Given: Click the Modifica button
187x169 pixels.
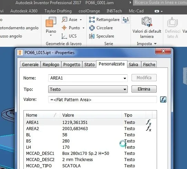Looking at the screenshot, I should (144, 78).
